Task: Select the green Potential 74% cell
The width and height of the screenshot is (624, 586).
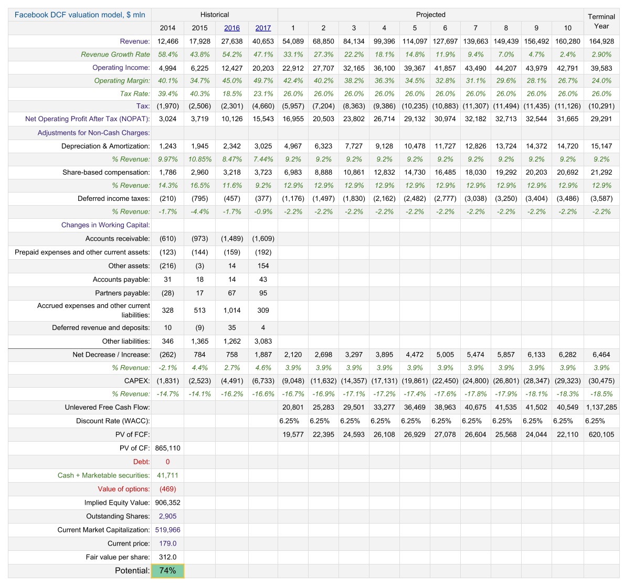Action: [x=167, y=571]
